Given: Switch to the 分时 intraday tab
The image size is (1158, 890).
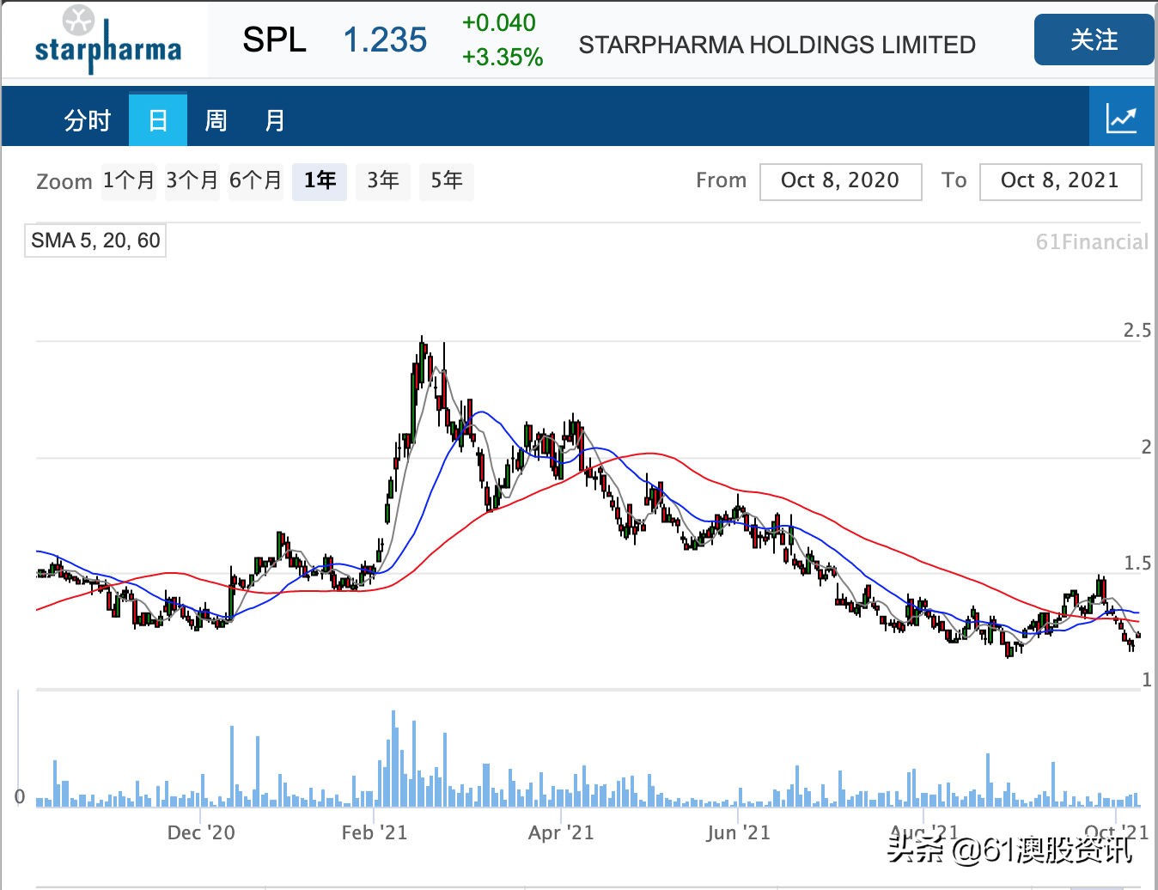Looking at the screenshot, I should [88, 119].
